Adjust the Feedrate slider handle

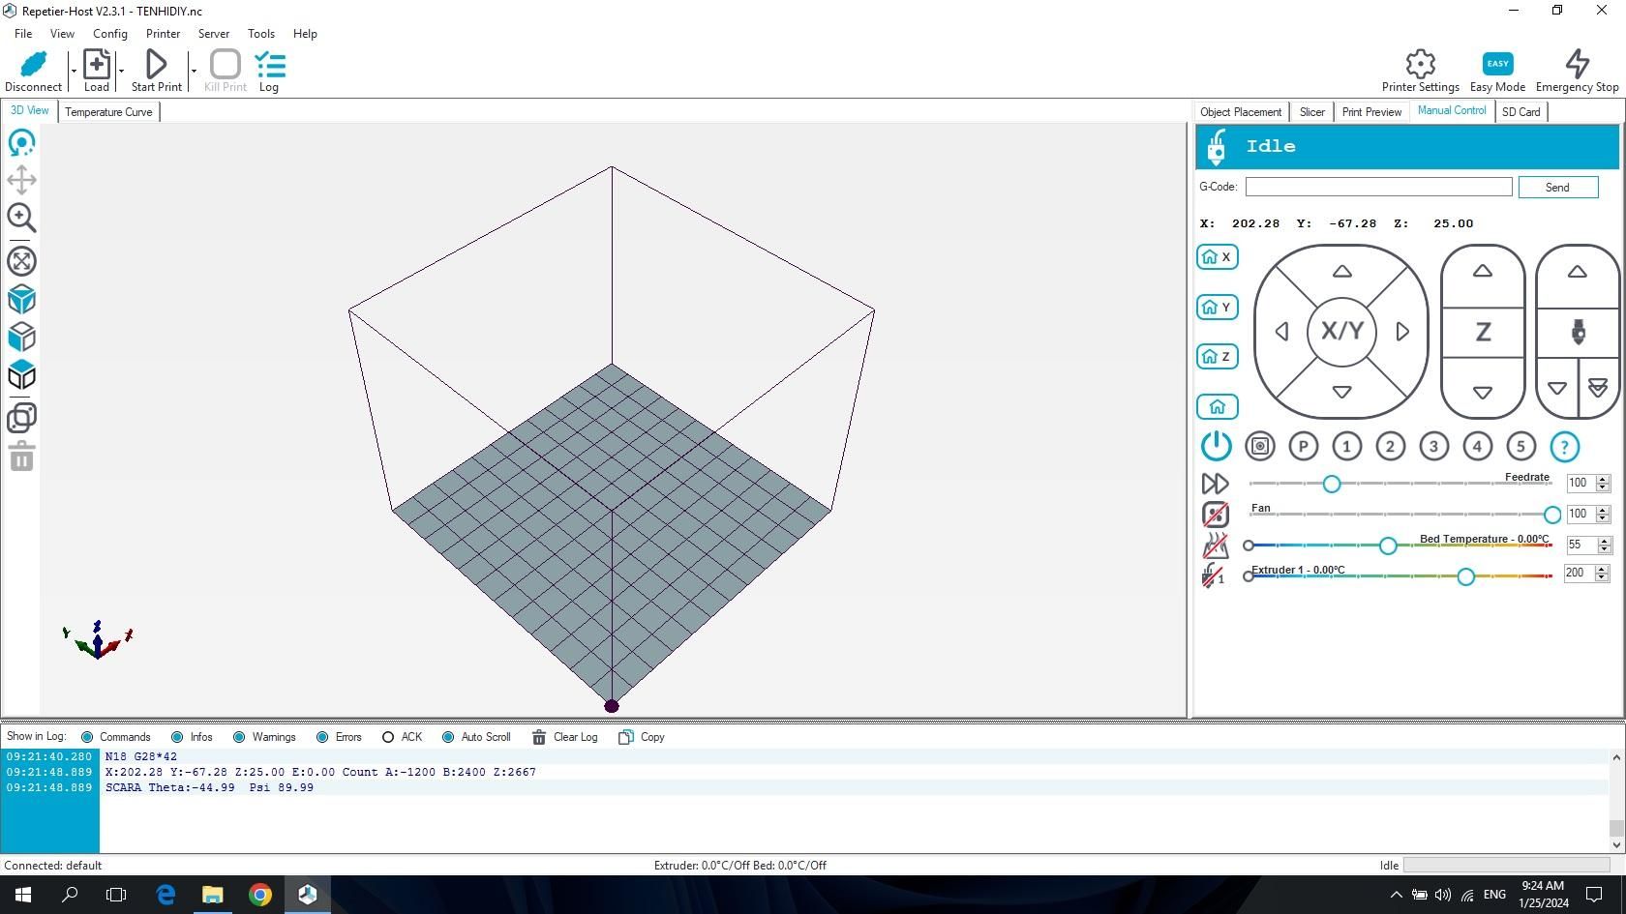pyautogui.click(x=1332, y=484)
